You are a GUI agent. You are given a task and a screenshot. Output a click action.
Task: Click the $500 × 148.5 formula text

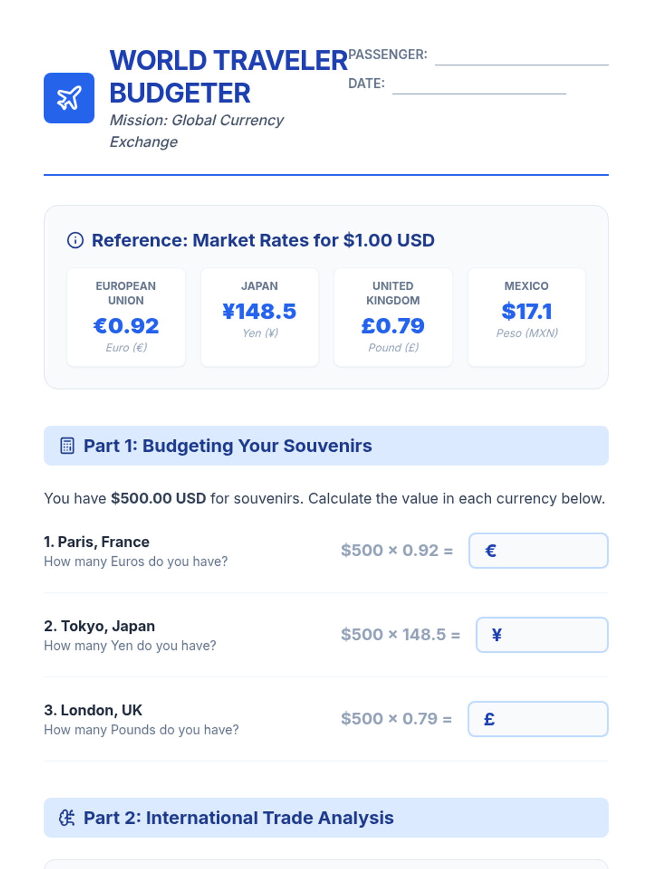(400, 634)
